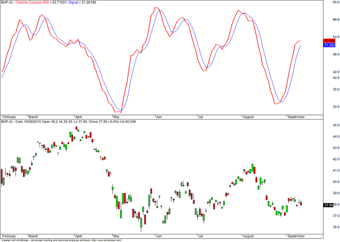Click the 40.0 label on the RSI axis

(336, 78)
